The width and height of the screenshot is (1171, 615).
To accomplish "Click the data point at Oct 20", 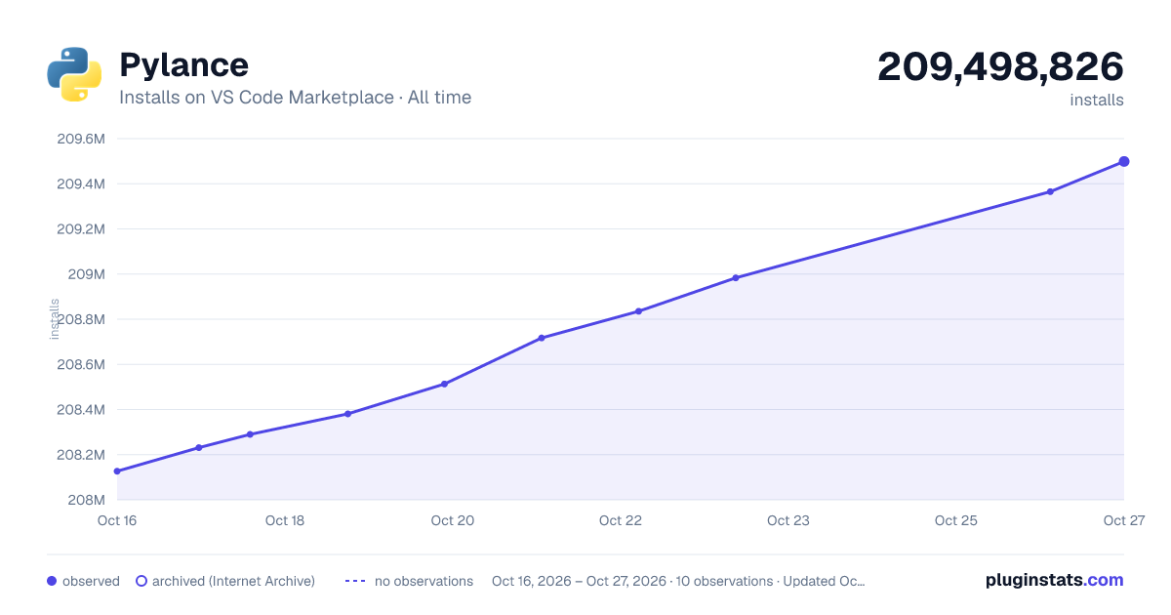I will [444, 384].
